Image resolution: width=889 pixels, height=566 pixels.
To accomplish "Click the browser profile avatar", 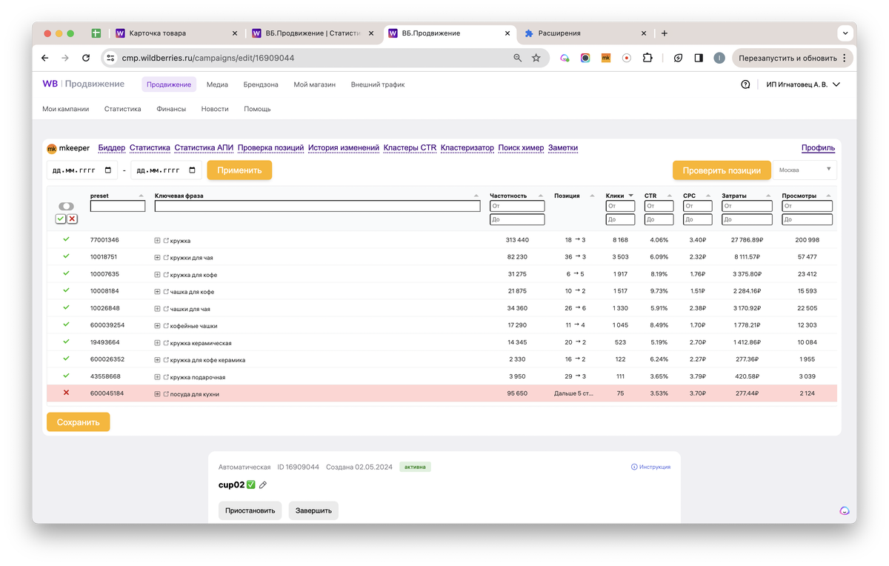I will [719, 58].
